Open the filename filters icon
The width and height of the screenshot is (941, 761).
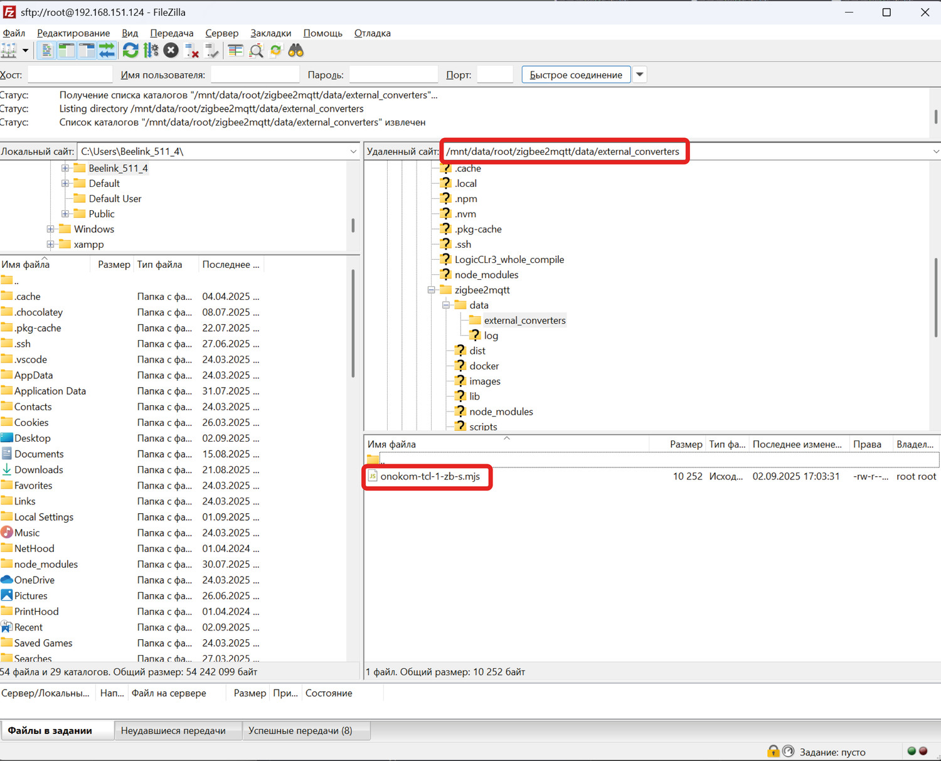click(x=235, y=51)
